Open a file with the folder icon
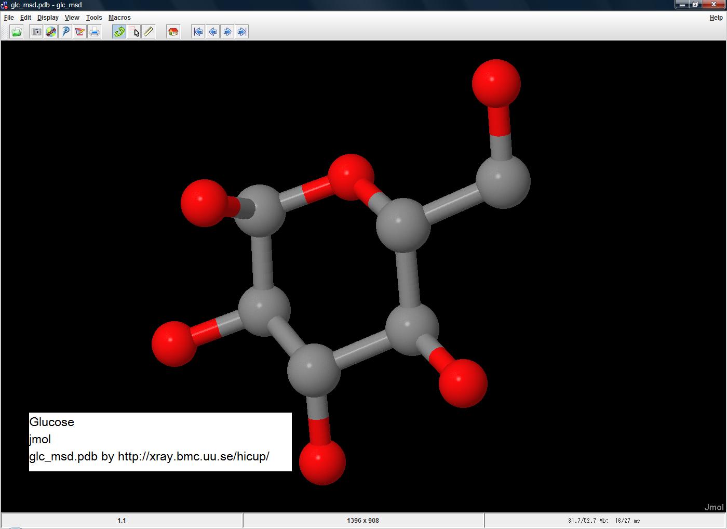 [x=17, y=32]
